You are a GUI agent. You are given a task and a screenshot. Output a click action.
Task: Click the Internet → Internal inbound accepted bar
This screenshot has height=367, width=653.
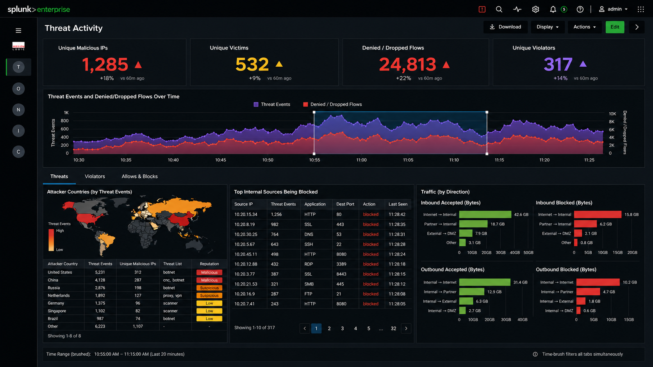(x=485, y=215)
